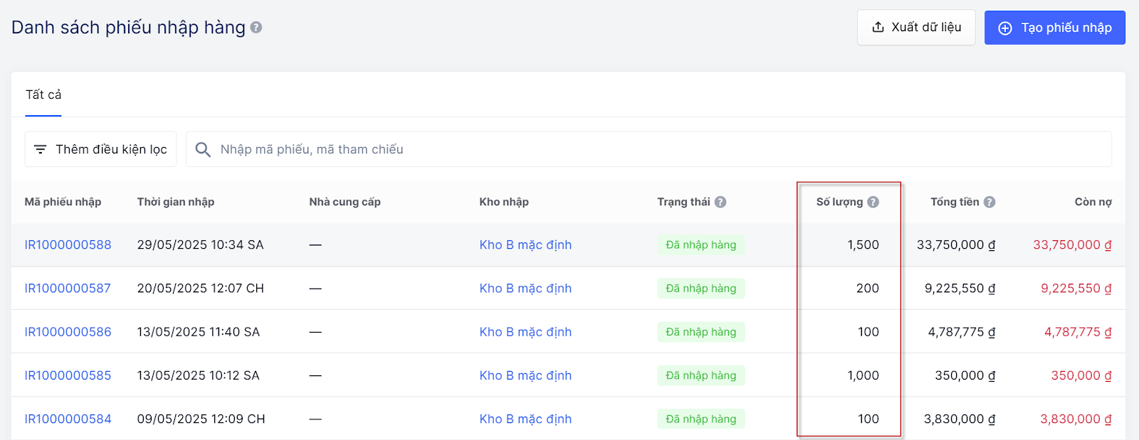Click Danh sách phiếu nhập hàng title
The height and width of the screenshot is (440, 1139).
pos(128,28)
